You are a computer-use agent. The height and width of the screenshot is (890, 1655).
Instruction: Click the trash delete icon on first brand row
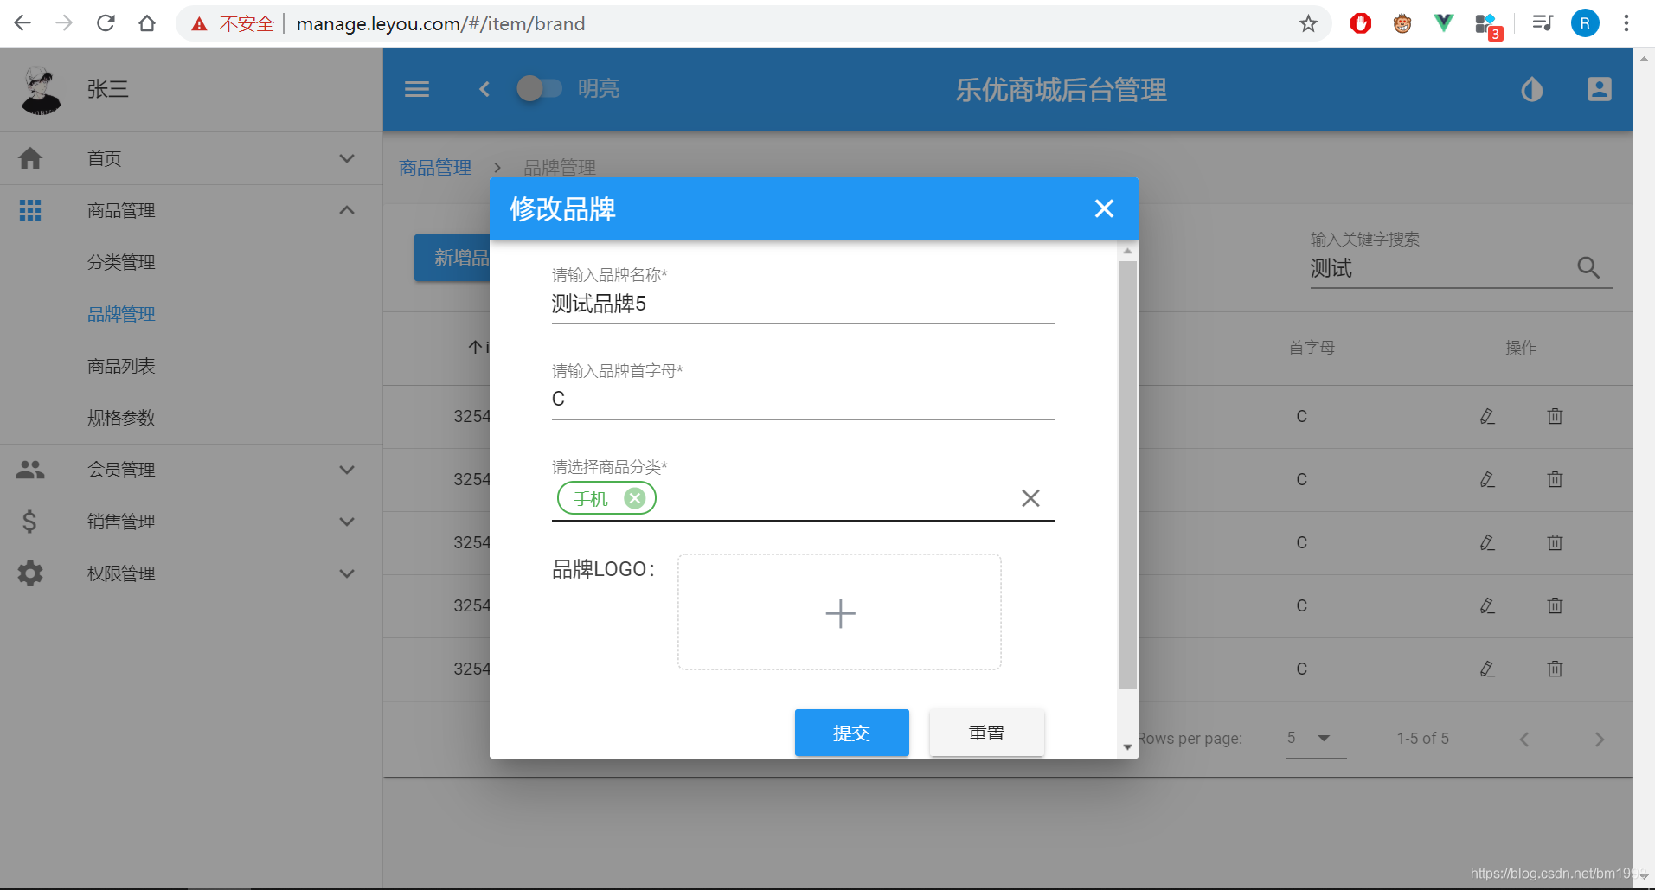coord(1554,416)
